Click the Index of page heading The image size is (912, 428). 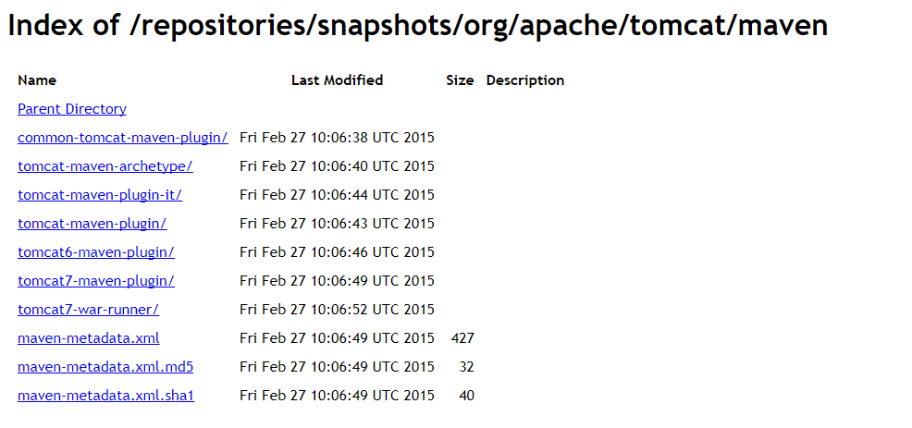[417, 27]
